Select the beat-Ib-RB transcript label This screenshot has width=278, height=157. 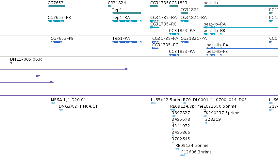[214, 31]
